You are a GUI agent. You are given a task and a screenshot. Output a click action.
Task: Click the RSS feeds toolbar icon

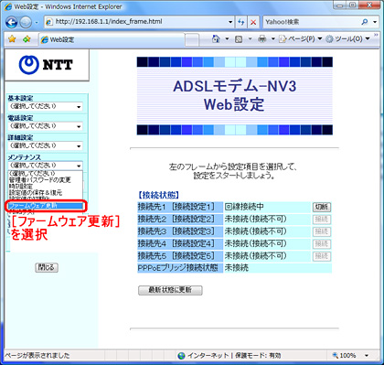pyautogui.click(x=239, y=39)
